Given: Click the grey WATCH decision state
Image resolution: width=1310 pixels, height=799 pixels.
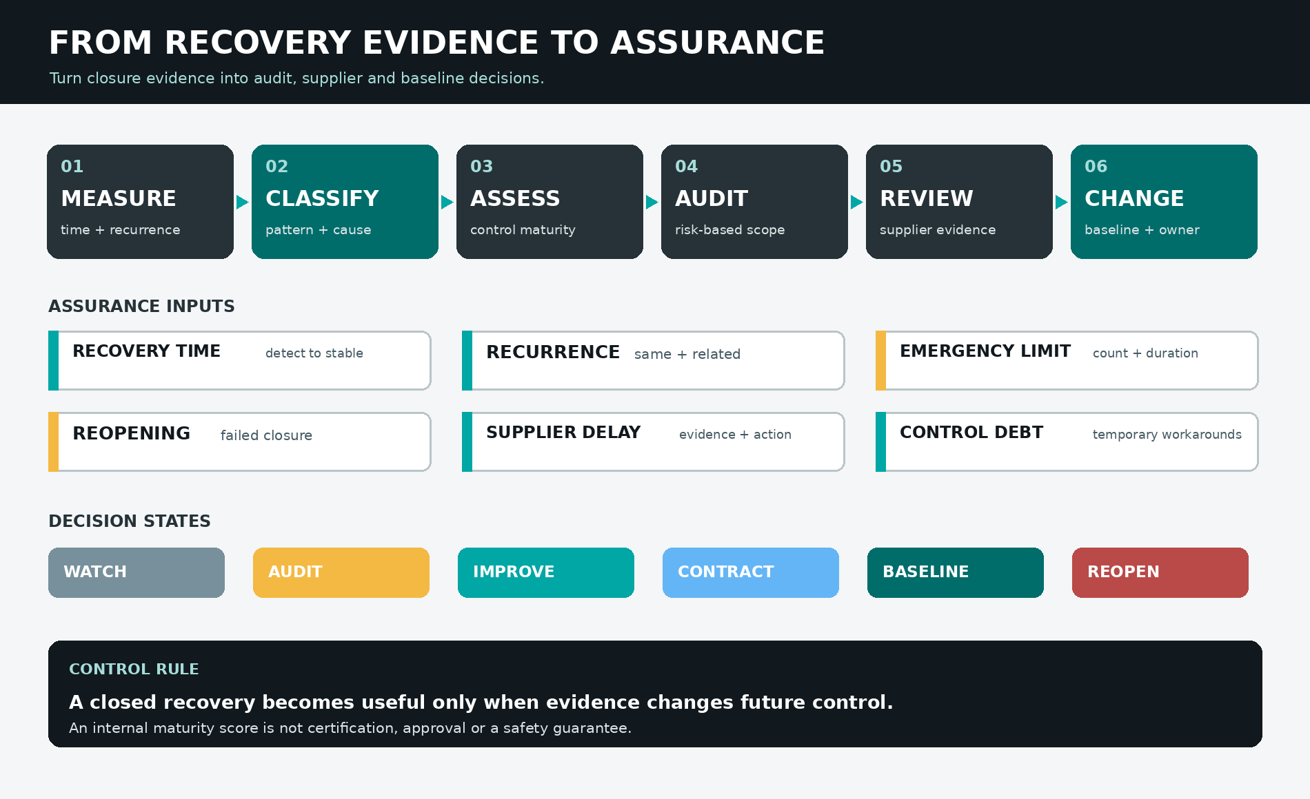Looking at the screenshot, I should 137,572.
